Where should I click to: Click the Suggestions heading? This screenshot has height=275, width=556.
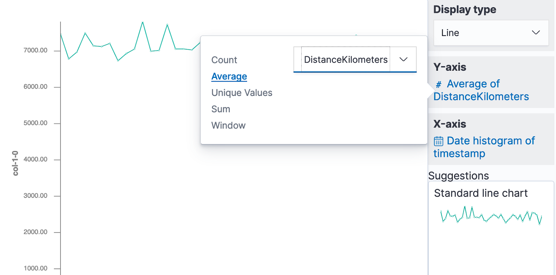pyautogui.click(x=458, y=176)
